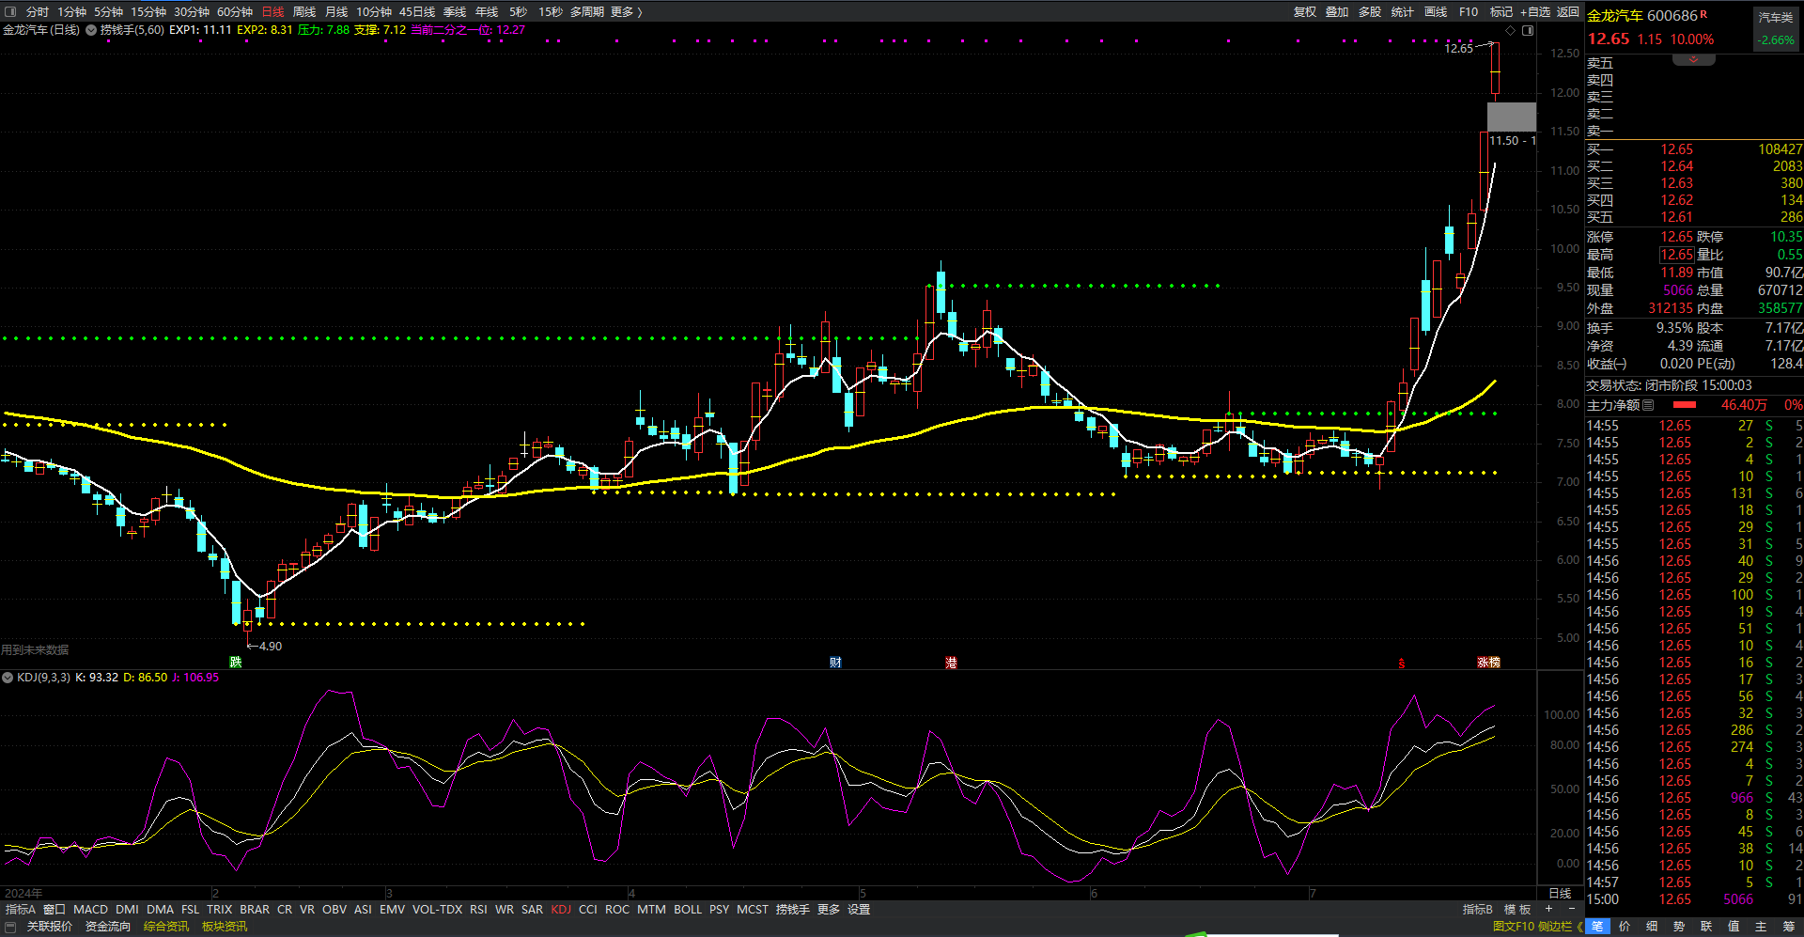Click the 涨榜 marker on the chart timeline
Image resolution: width=1804 pixels, height=937 pixels.
click(x=1488, y=663)
